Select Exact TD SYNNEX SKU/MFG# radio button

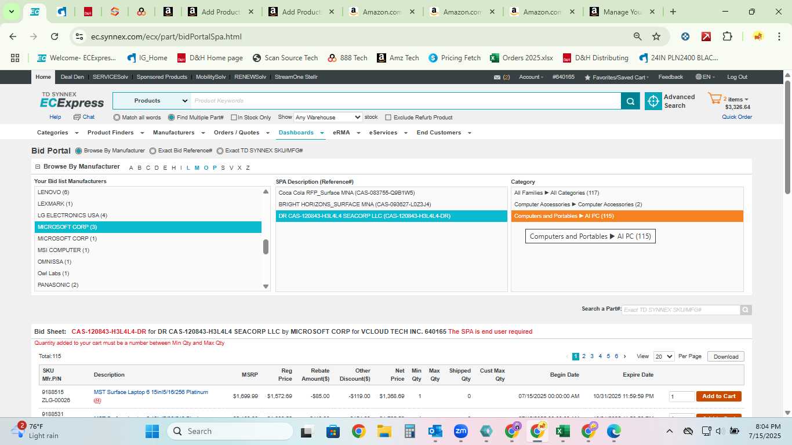(220, 151)
